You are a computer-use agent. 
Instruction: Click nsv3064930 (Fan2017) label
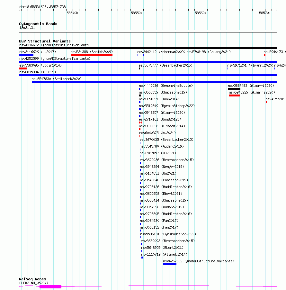pos(159,221)
